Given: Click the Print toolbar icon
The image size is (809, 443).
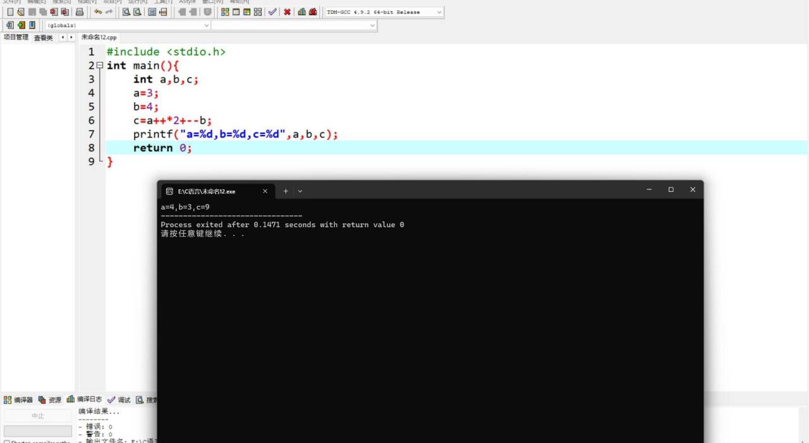Looking at the screenshot, I should (80, 12).
